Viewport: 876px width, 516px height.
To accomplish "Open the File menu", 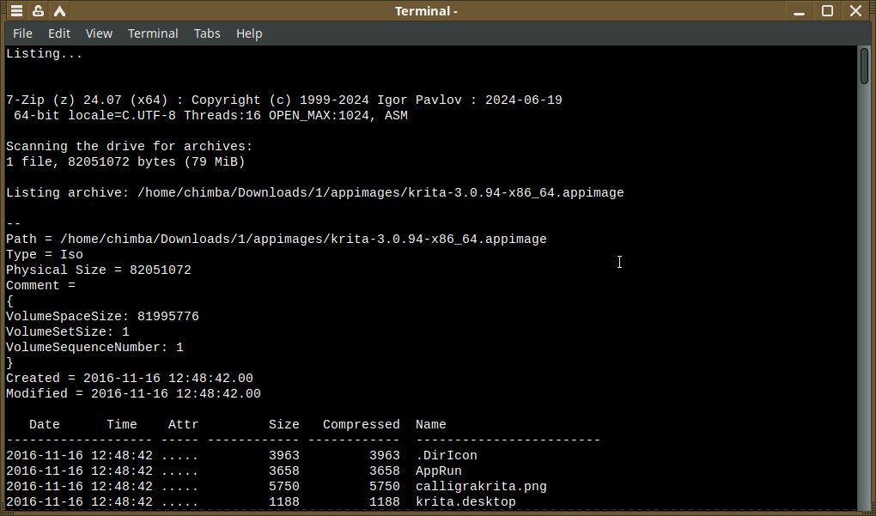I will [22, 33].
